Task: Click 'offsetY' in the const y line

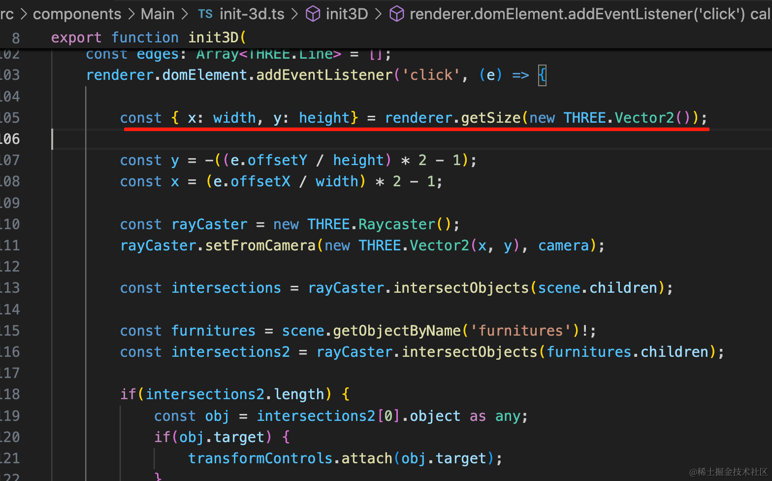Action: click(x=278, y=160)
